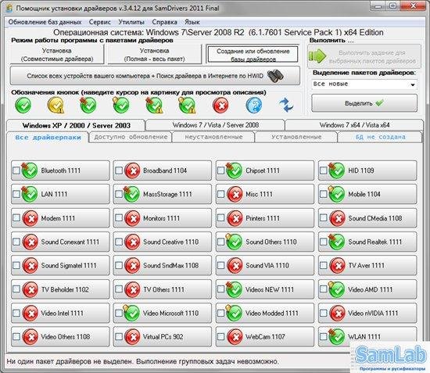
Task: Click the Sound Realtek 1111 status icon
Action: [x=336, y=242]
